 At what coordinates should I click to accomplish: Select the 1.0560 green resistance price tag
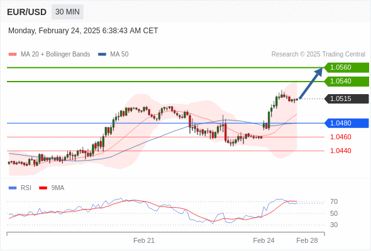(346, 68)
